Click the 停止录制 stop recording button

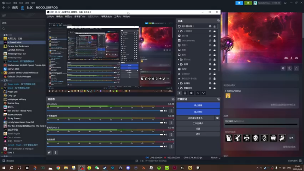click(x=198, y=112)
